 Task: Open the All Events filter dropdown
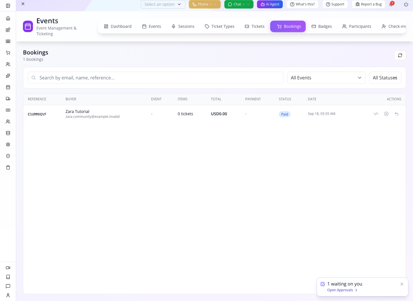[326, 78]
